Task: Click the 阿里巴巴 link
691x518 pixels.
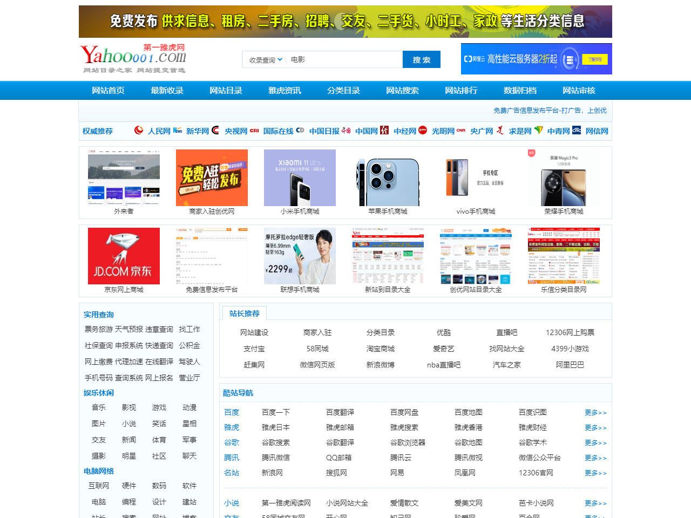Action: point(570,365)
